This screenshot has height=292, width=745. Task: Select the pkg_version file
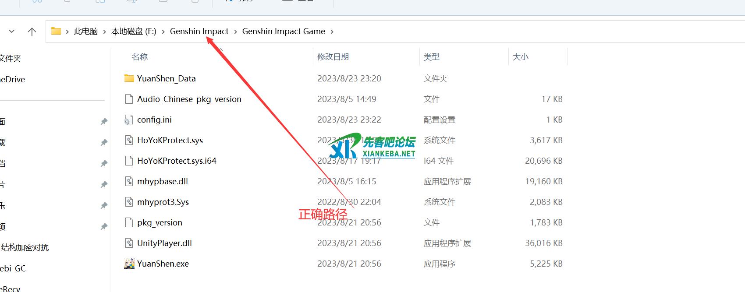tap(160, 222)
